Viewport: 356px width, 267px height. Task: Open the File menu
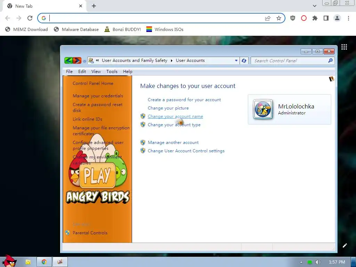pyautogui.click(x=69, y=72)
